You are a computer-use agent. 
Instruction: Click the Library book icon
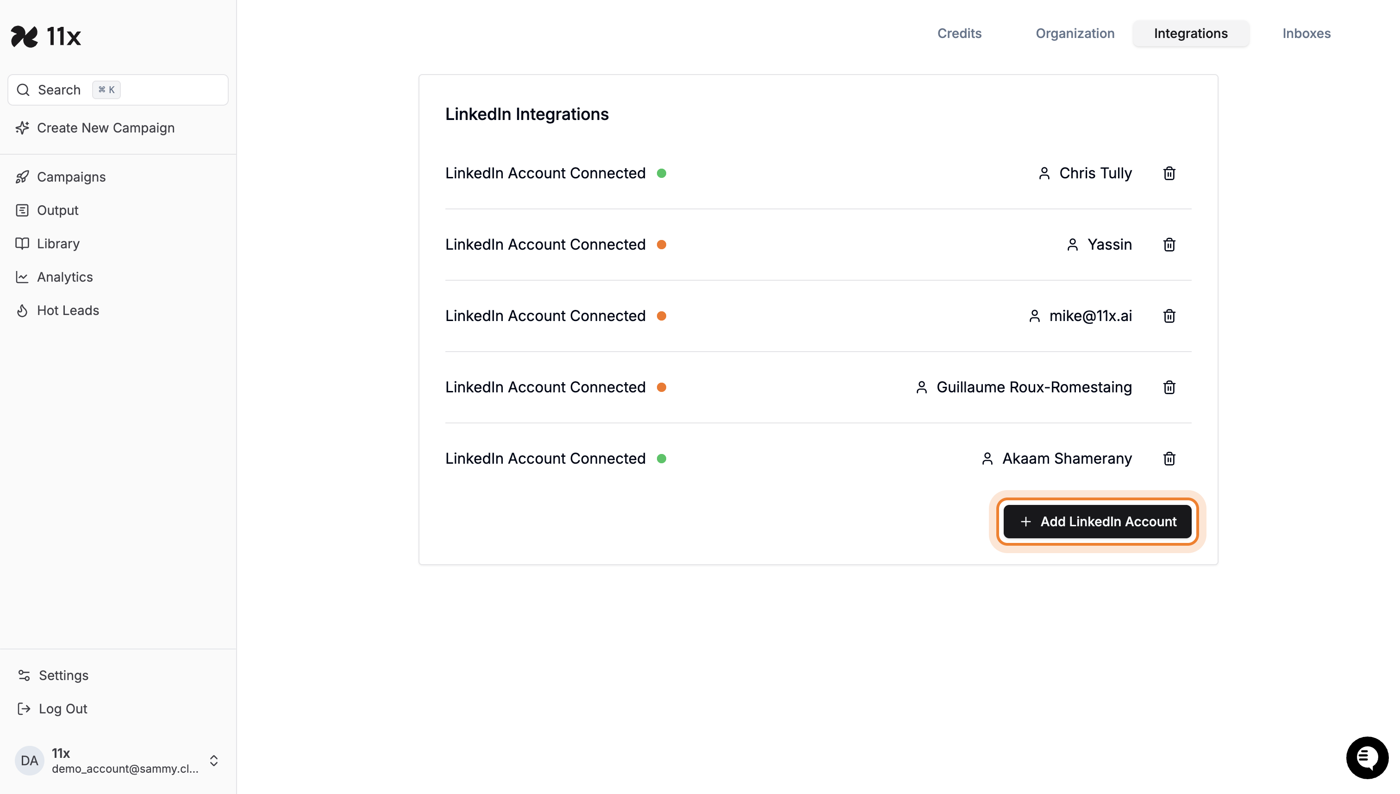pos(22,243)
